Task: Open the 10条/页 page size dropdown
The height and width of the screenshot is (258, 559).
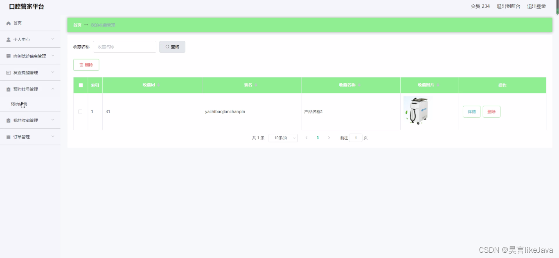Action: tap(283, 138)
